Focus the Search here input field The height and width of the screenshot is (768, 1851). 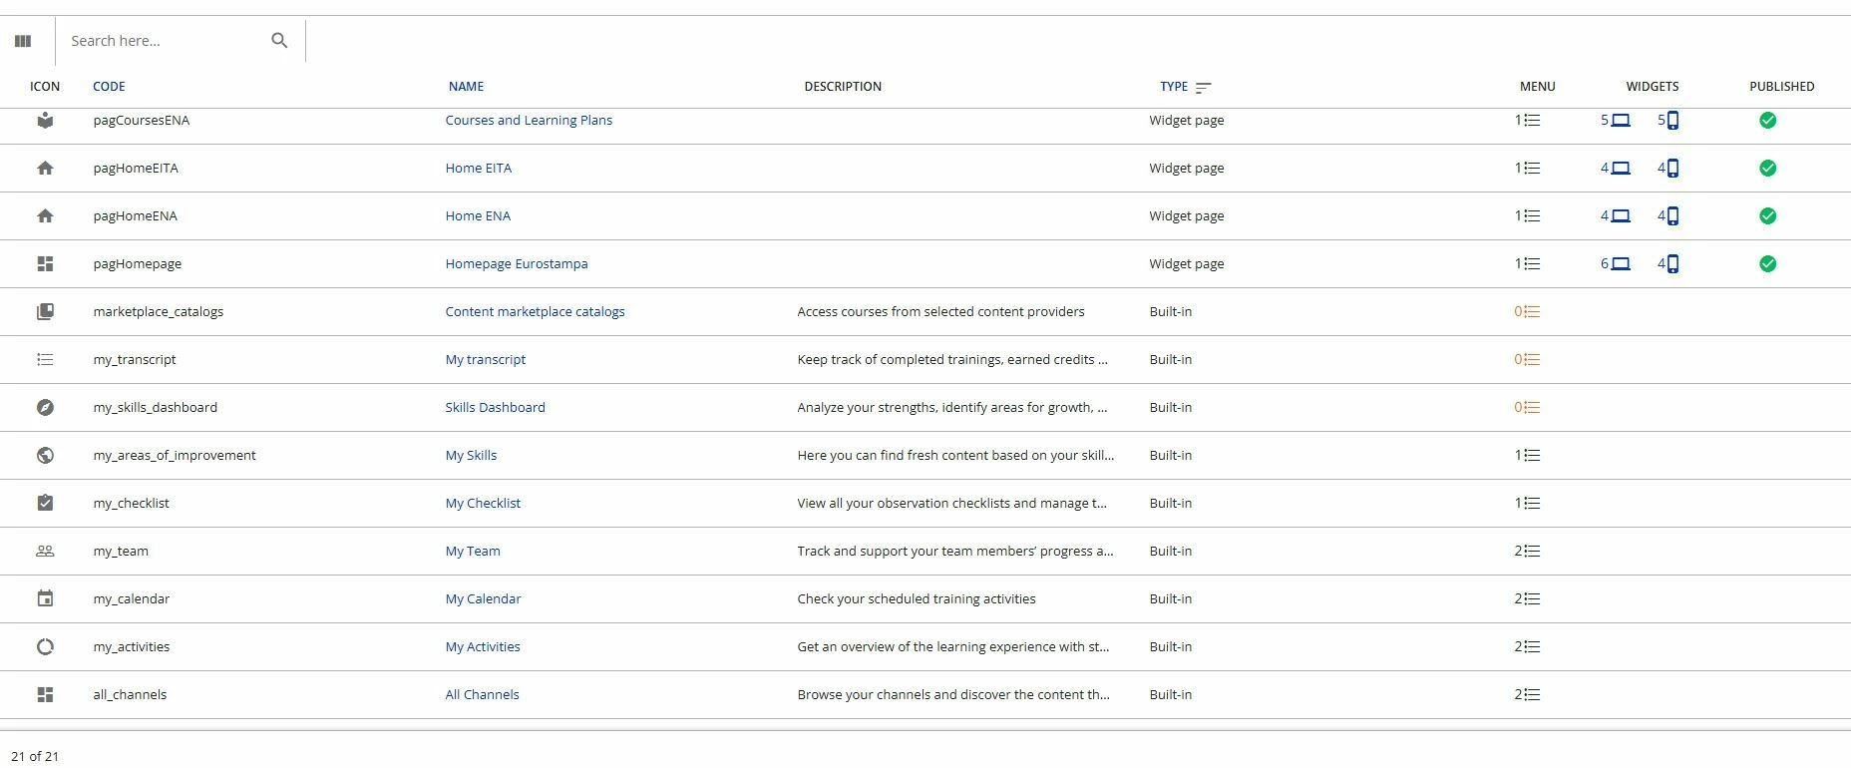click(x=160, y=41)
